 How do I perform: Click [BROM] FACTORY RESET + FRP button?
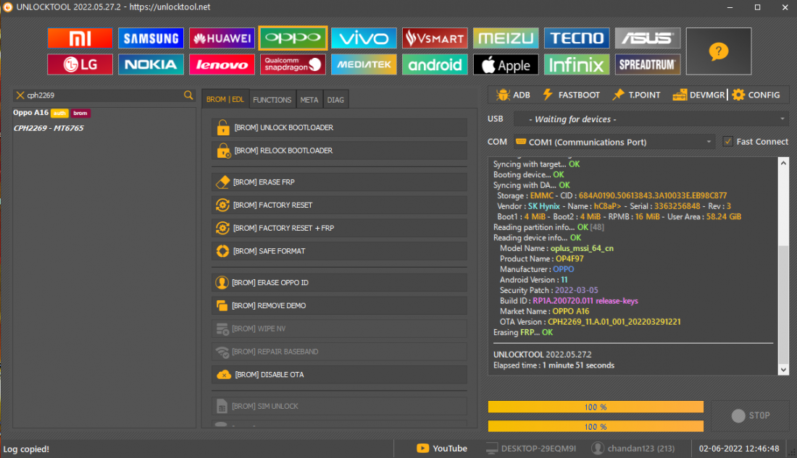pyautogui.click(x=339, y=228)
